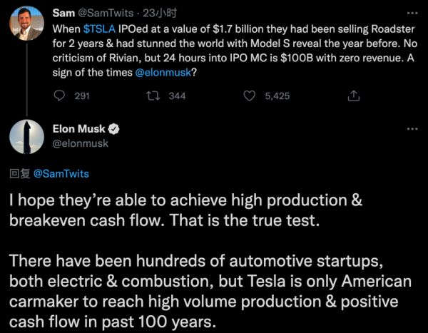Viewport: 428px width, 333px height.
Task: Open Elon Musk's rocket avatar
Action: (x=26, y=138)
